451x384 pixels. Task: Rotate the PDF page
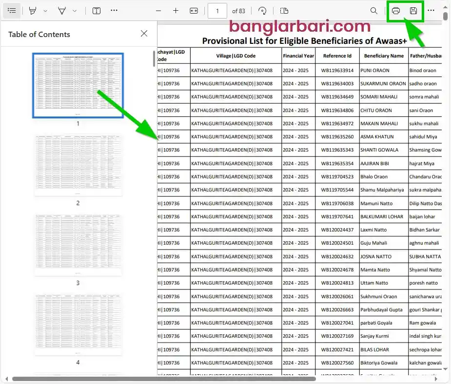(x=263, y=11)
